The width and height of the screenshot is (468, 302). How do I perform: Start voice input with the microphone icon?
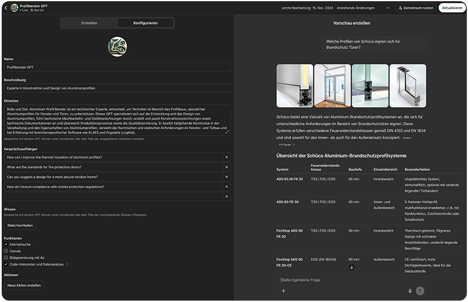pyautogui.click(x=410, y=291)
